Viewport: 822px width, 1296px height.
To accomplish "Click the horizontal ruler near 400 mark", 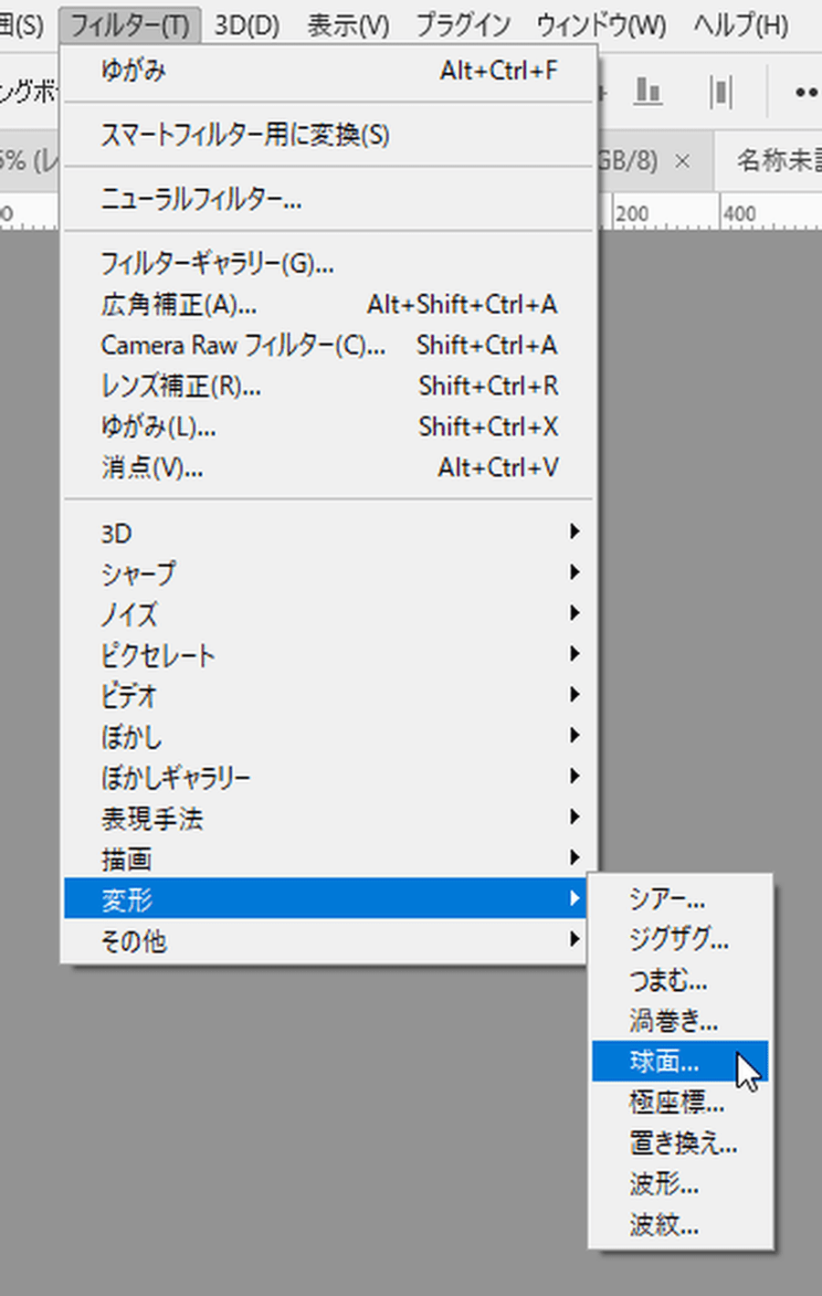I will tap(740, 215).
